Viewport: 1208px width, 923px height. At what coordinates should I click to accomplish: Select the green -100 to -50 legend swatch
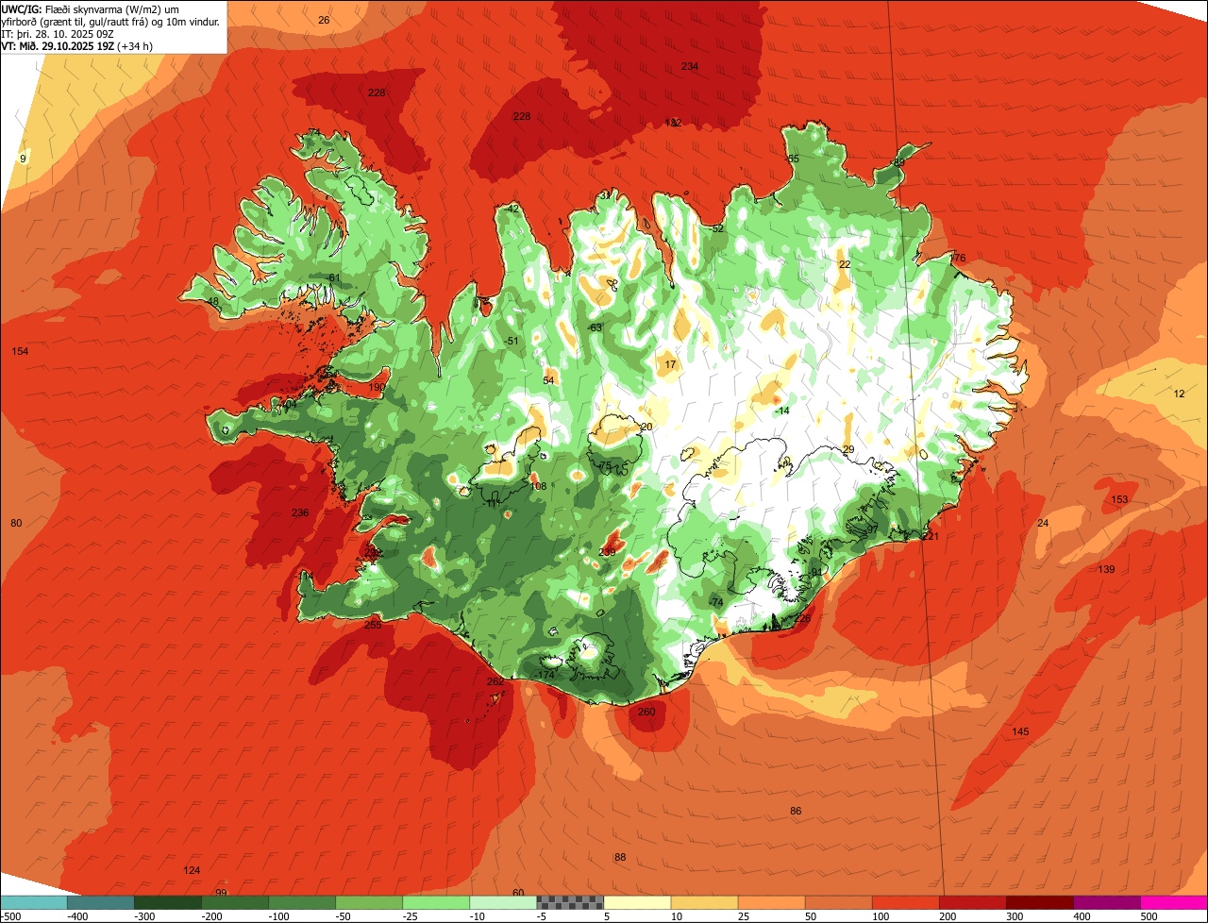tap(302, 902)
